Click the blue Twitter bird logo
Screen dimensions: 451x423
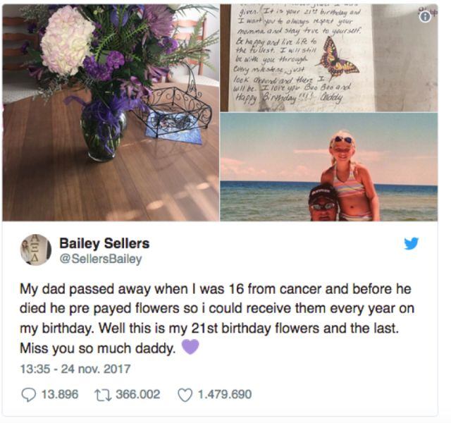[x=411, y=244]
